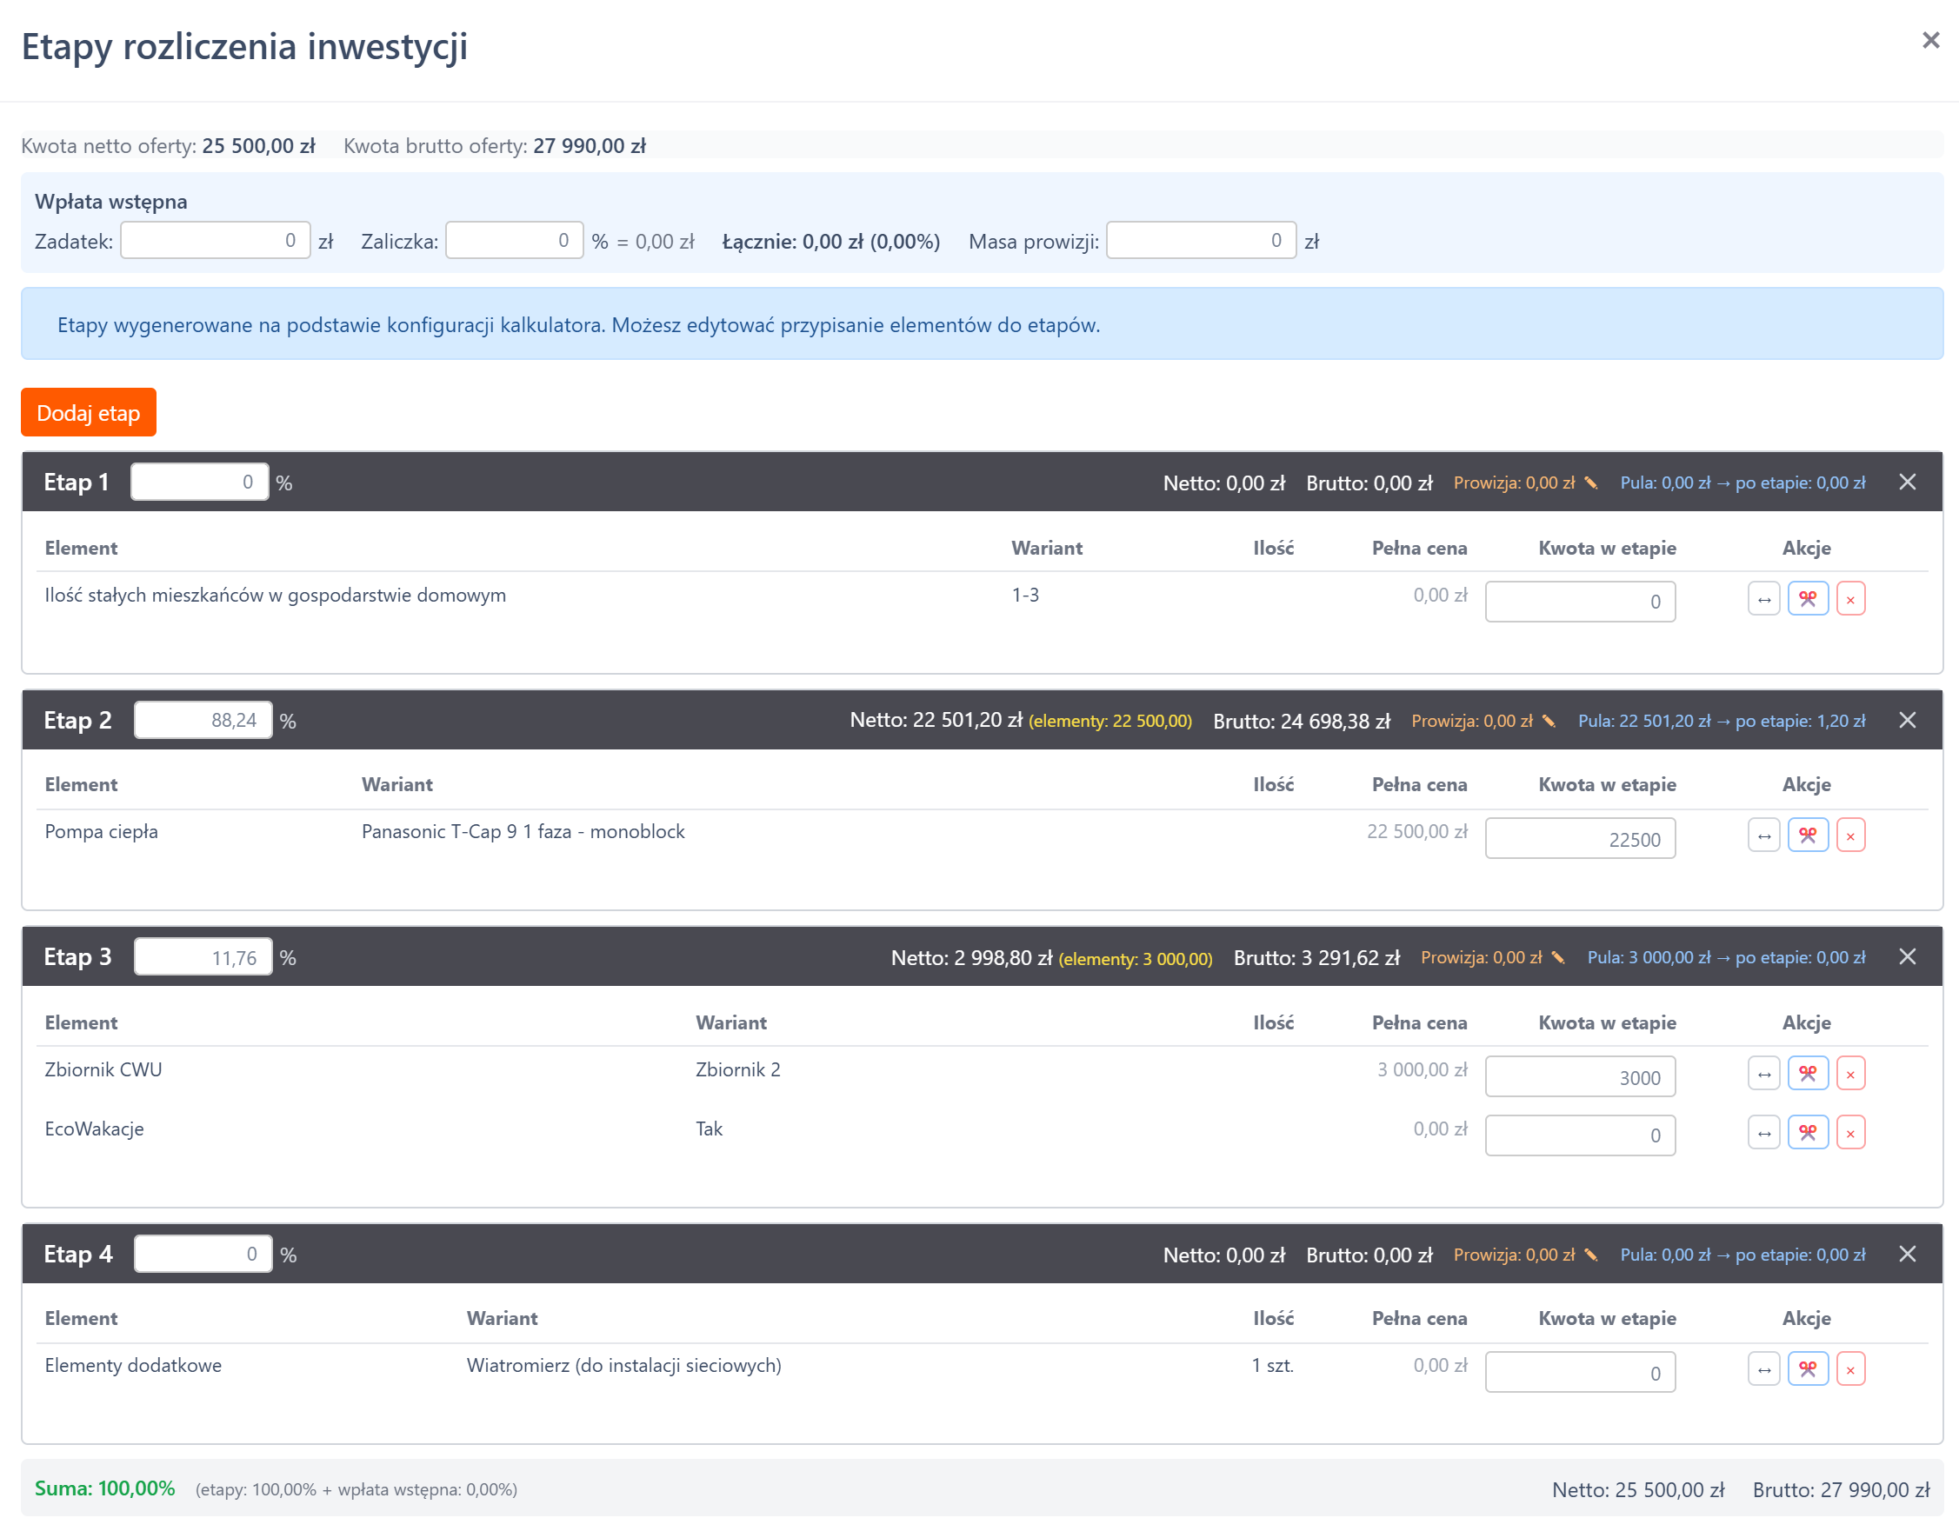
Task: Edit Prowizja pencil icon in Etap 3
Action: click(1558, 956)
